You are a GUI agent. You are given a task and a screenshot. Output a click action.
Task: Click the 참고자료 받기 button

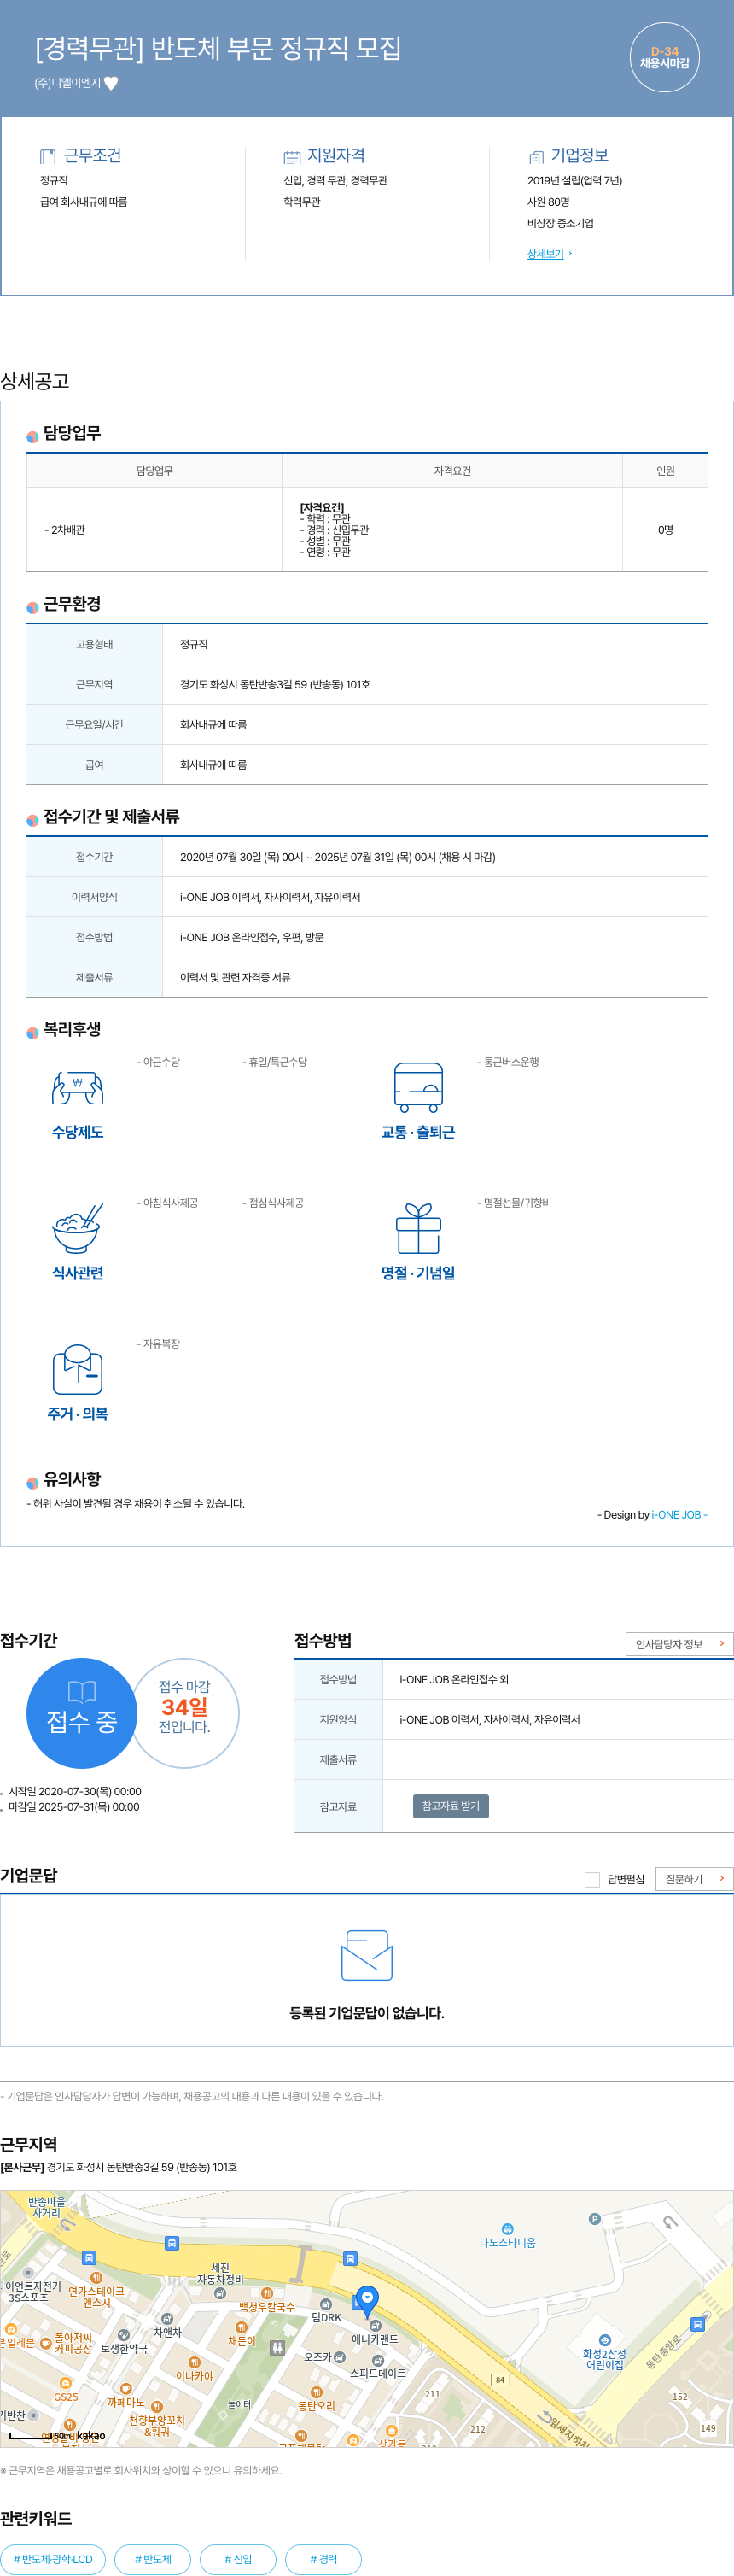(451, 1806)
